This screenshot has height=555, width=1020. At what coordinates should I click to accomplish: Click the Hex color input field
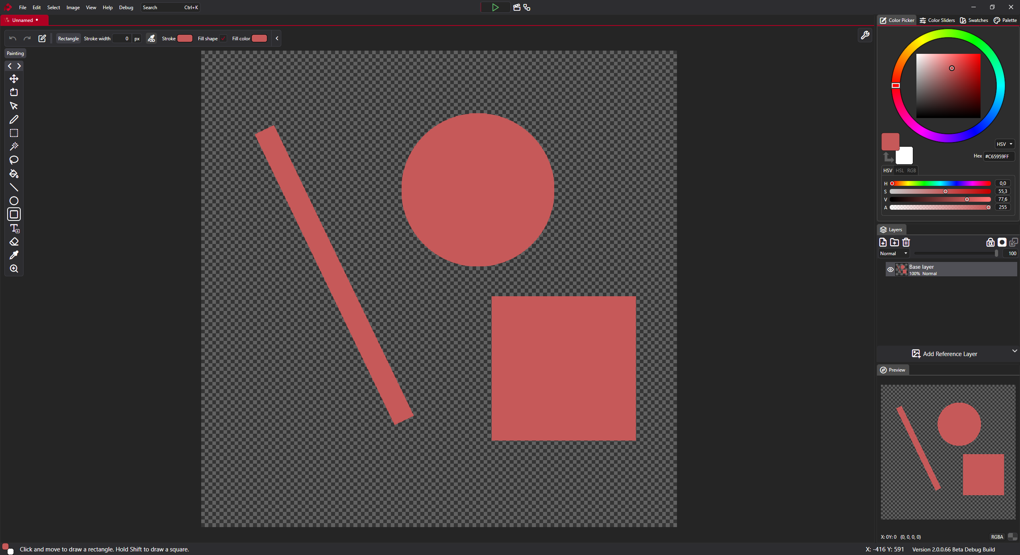tap(999, 156)
